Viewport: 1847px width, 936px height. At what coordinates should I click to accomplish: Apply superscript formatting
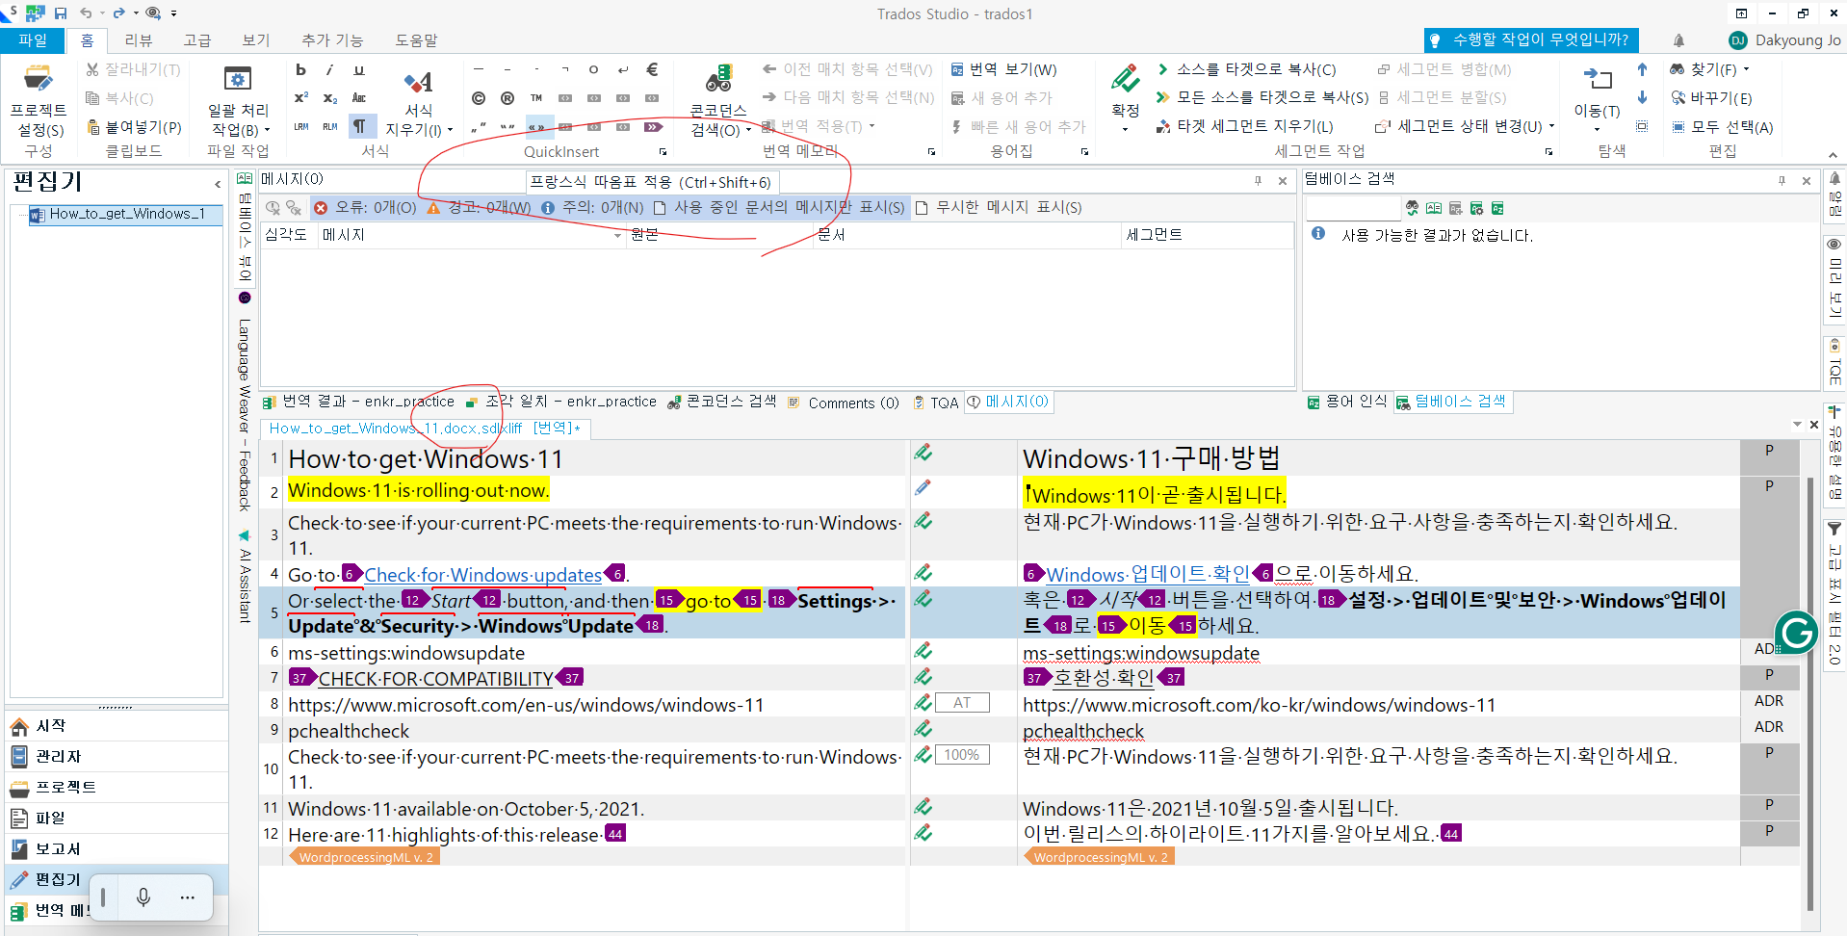[x=301, y=97]
